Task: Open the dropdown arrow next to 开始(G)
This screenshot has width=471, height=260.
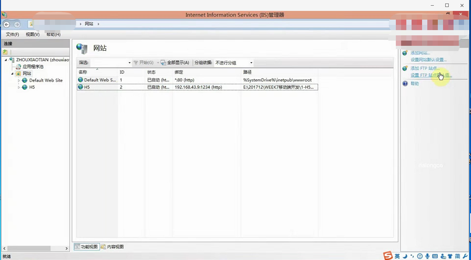Action: (158, 63)
